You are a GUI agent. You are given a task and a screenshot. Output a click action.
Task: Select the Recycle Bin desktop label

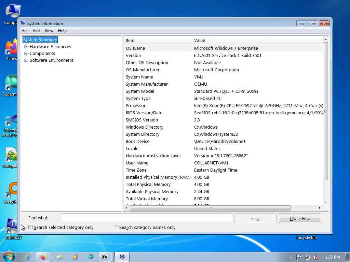point(306,237)
